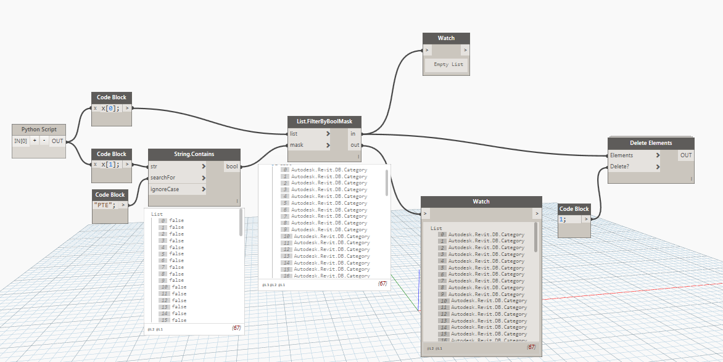Select index 15 false in String.Contains preview
Screen dimensions: 723x362
[173, 320]
